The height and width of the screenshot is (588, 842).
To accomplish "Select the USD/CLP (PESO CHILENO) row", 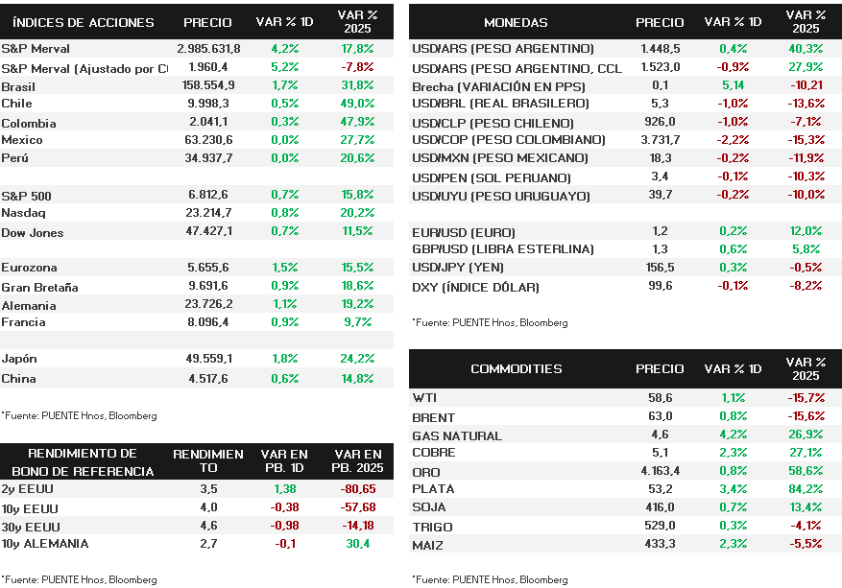I will click(x=493, y=123).
